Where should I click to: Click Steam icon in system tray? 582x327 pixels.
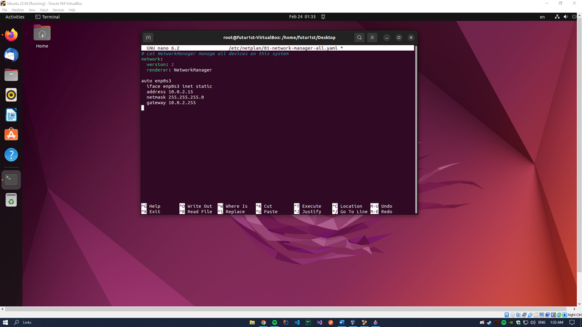489,323
